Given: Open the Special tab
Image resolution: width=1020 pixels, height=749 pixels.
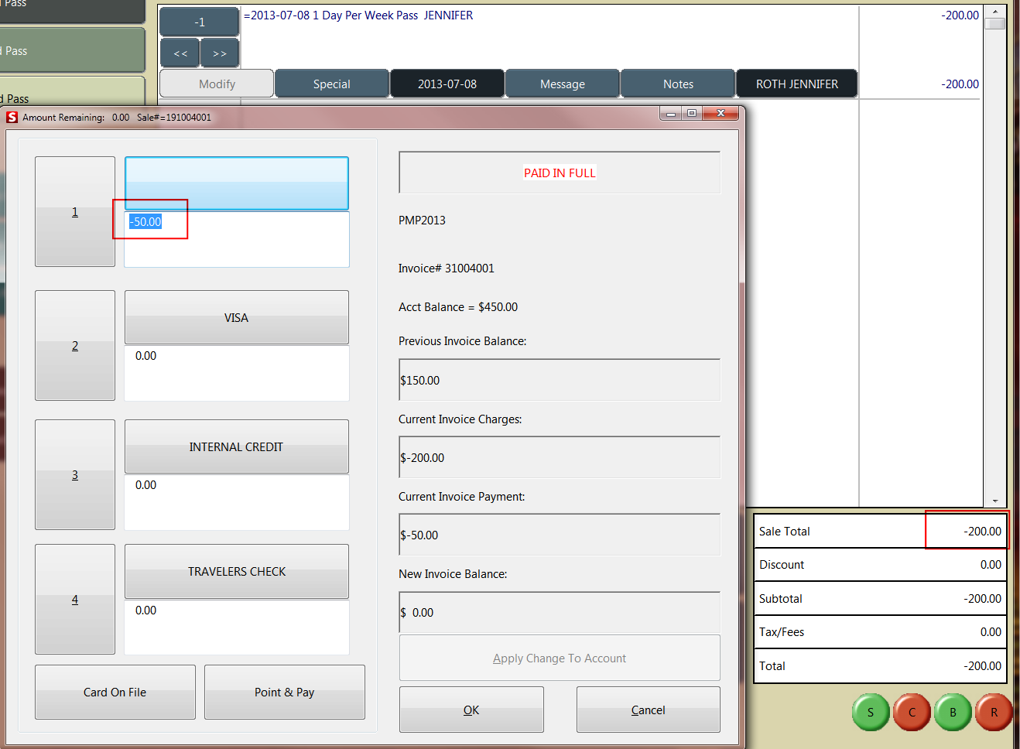Looking at the screenshot, I should [x=331, y=84].
